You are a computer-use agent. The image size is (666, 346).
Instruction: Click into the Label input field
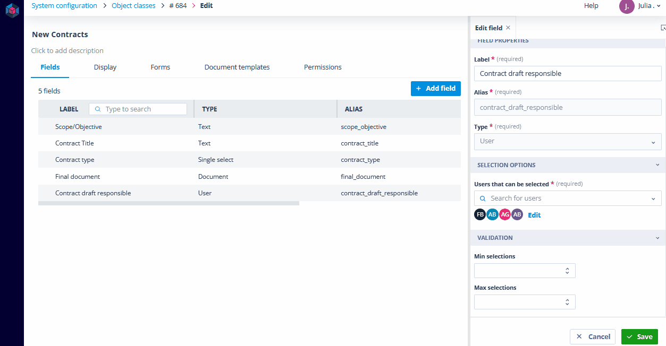pyautogui.click(x=568, y=73)
